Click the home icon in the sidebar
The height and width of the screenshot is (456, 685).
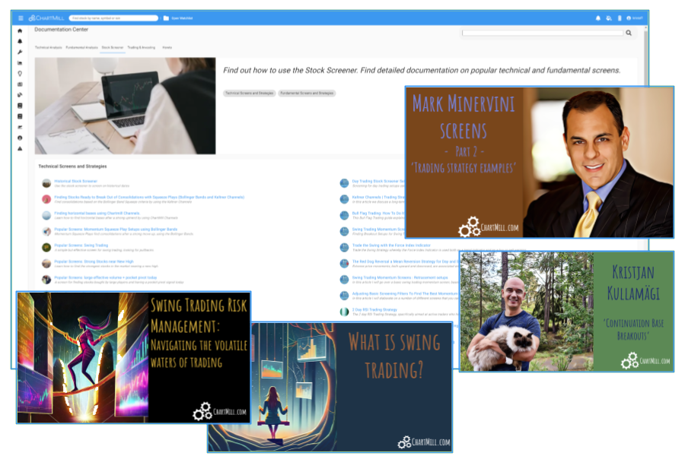(20, 30)
